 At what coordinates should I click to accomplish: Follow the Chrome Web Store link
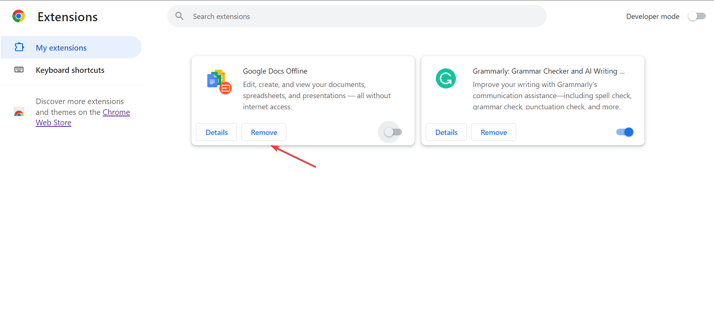[x=83, y=117]
